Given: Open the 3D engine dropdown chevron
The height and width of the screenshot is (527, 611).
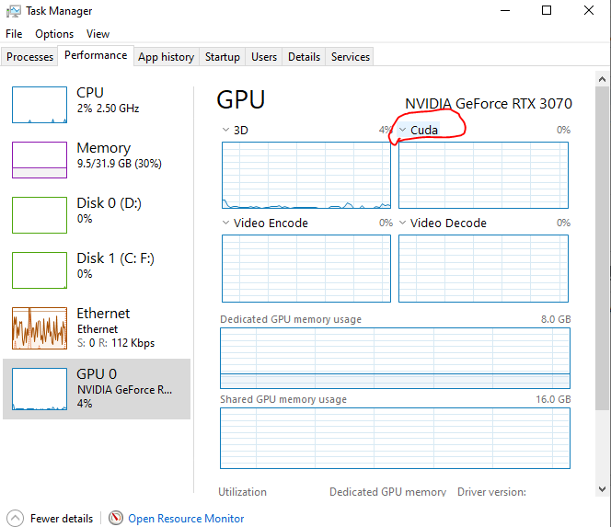Looking at the screenshot, I should click(225, 130).
